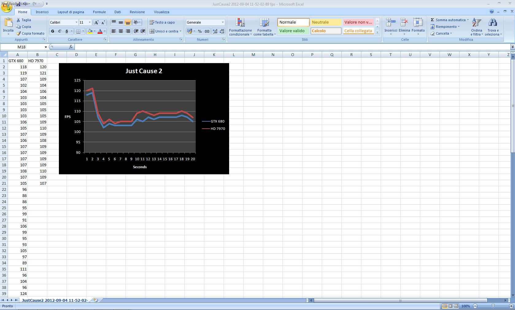Open the Layout di pagina tab
This screenshot has width=515, height=310.
tap(71, 12)
